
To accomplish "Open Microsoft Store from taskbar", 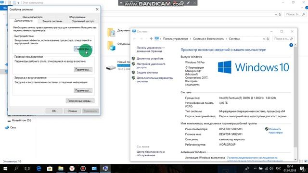I will pos(50,169).
